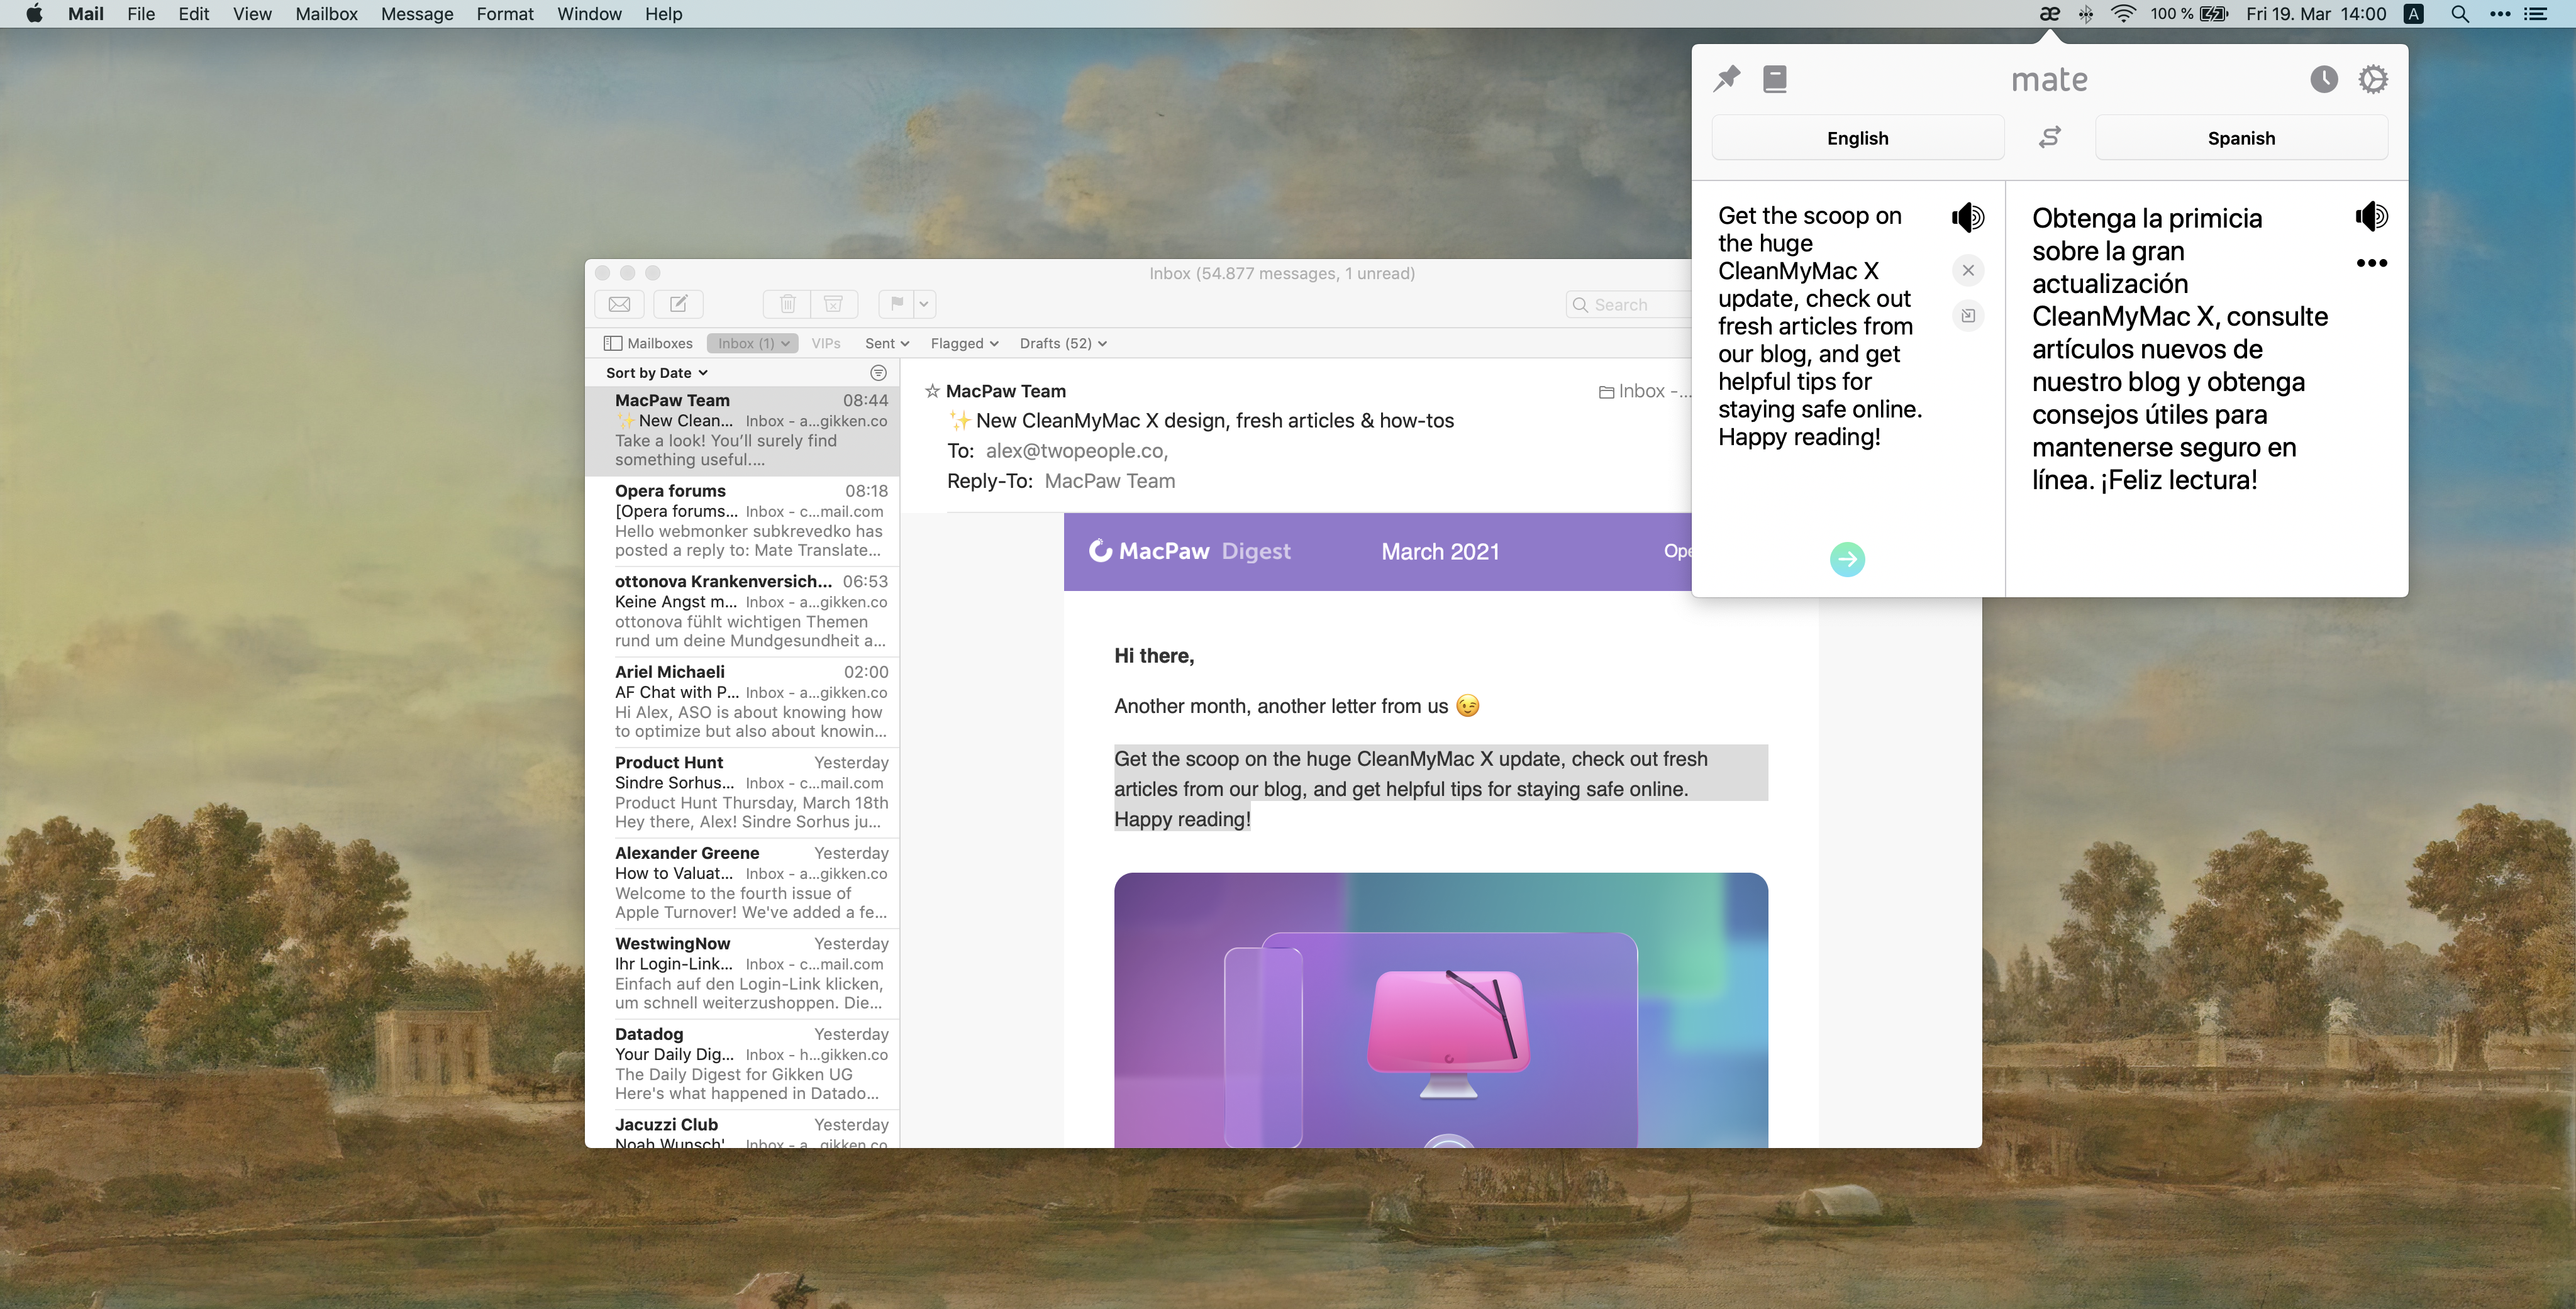Open Wi-Fi menu bar status
The image size is (2576, 1309).
pos(2123,14)
